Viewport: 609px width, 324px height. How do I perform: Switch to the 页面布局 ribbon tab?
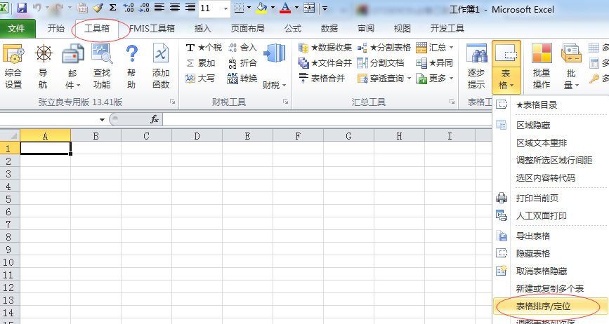[247, 29]
